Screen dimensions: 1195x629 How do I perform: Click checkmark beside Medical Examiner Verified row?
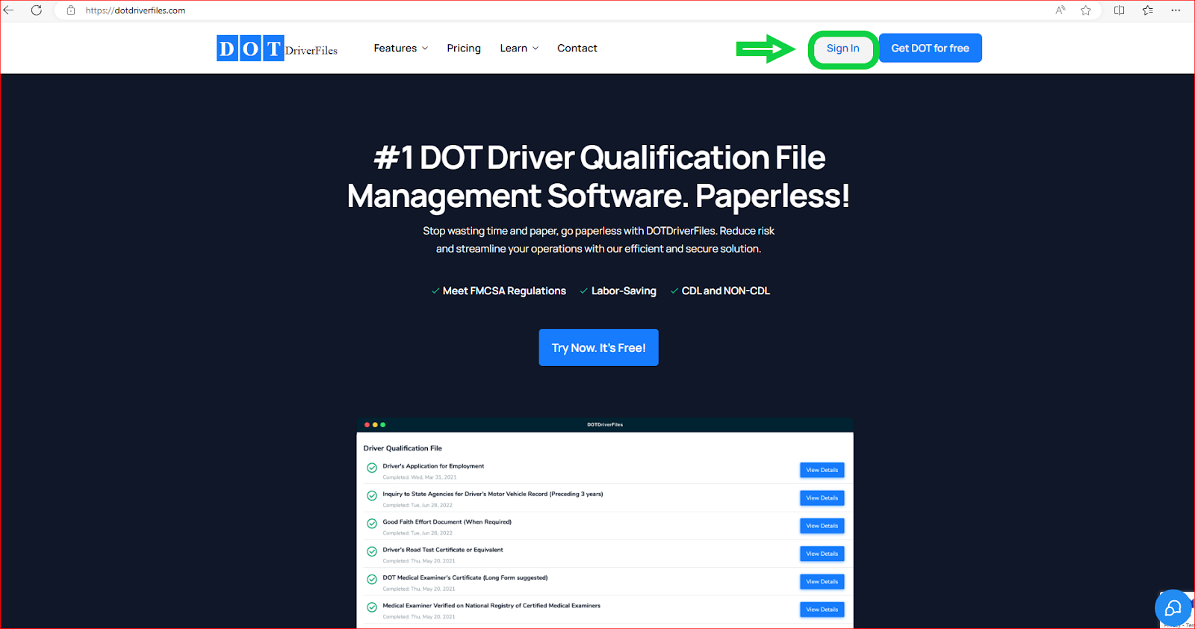point(372,607)
